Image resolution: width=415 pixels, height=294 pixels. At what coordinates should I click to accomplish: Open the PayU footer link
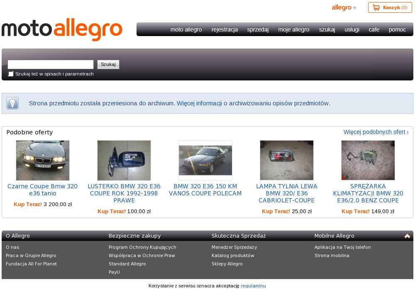115,272
